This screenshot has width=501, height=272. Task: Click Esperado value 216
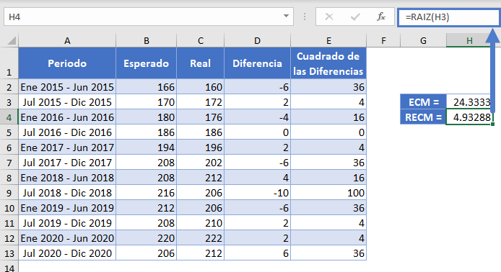[x=146, y=193]
